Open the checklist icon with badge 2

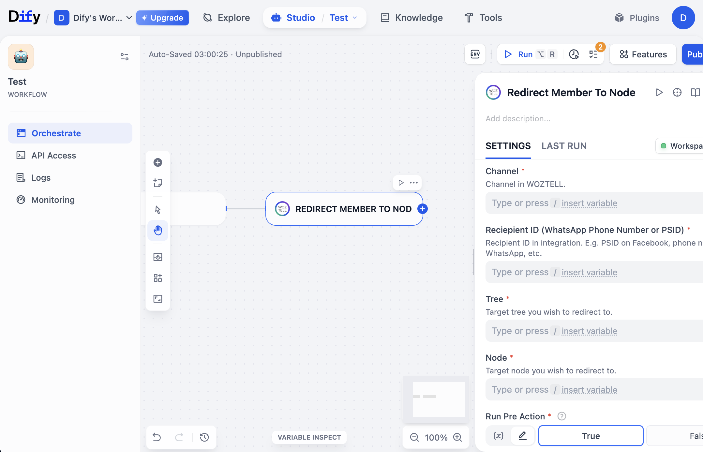593,54
